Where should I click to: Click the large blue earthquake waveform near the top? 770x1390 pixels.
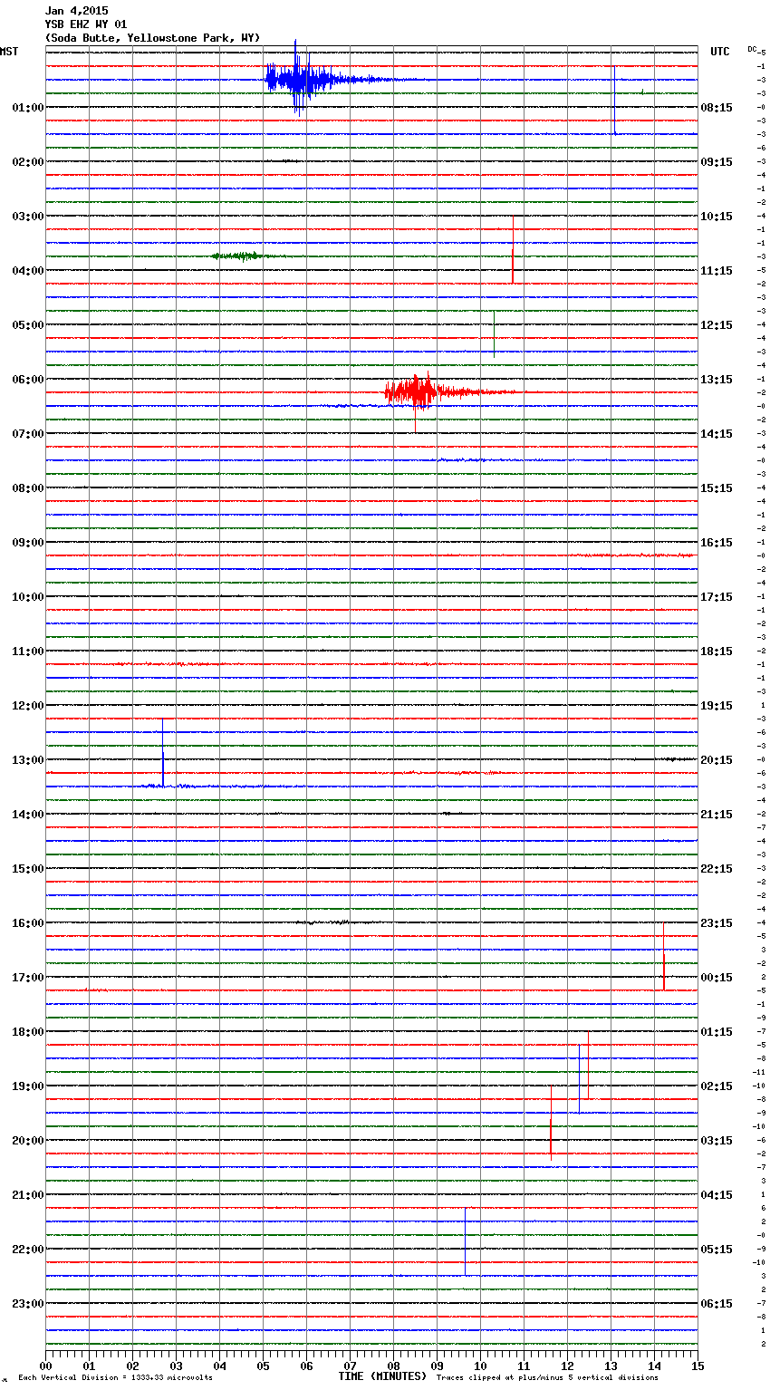[x=299, y=80]
